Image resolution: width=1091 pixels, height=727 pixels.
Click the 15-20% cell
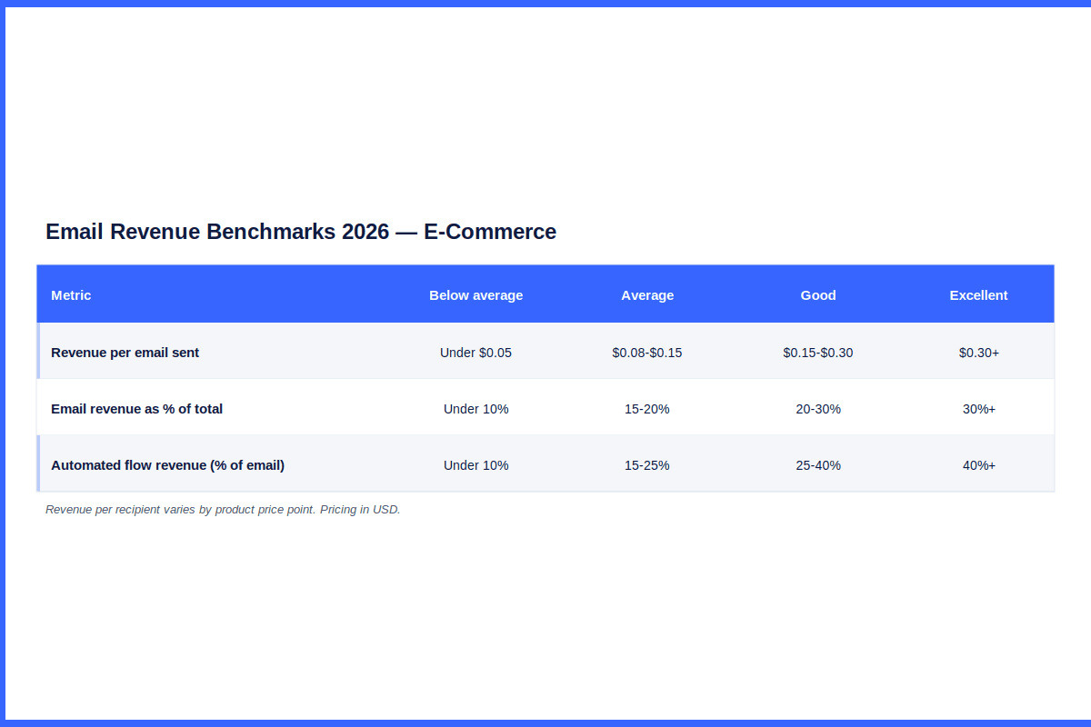click(x=647, y=408)
